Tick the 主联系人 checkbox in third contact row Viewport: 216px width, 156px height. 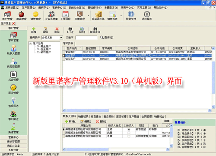pyautogui.click(x=129, y=136)
